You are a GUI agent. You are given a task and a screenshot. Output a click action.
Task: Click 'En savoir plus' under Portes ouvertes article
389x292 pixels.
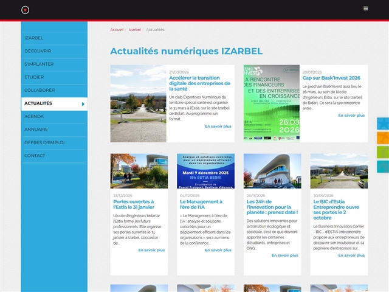tap(151, 250)
